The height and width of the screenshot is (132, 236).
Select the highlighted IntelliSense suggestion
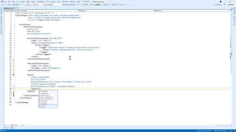click(x=48, y=105)
